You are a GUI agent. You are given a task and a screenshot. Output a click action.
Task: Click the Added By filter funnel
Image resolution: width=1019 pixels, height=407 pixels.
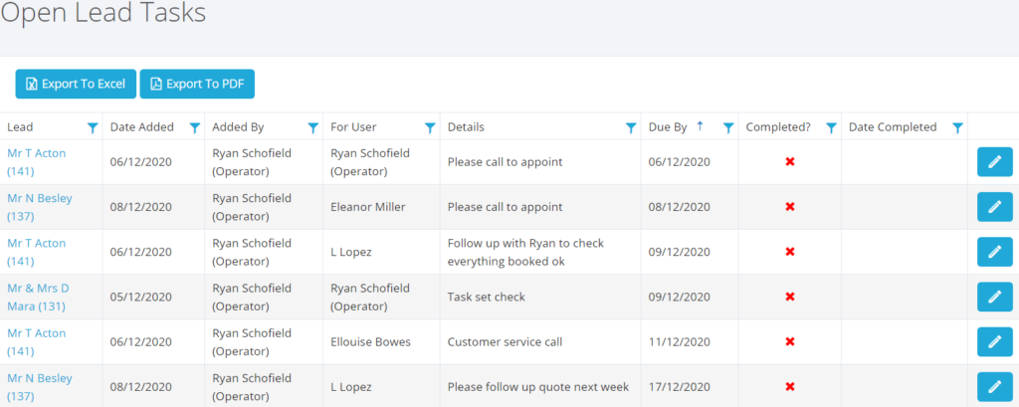click(x=313, y=127)
